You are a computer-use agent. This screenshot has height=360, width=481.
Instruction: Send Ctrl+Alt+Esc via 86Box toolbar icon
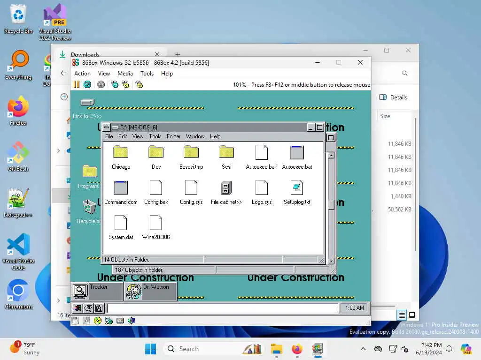tap(125, 84)
